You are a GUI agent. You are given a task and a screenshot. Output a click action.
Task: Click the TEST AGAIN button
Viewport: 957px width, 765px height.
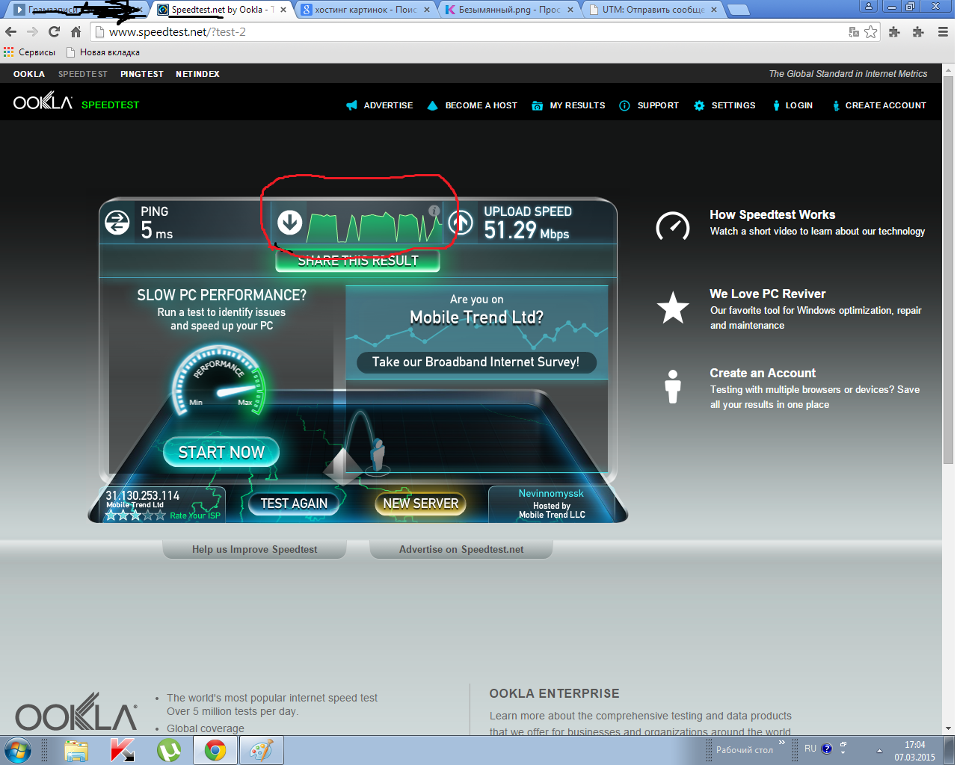(294, 504)
